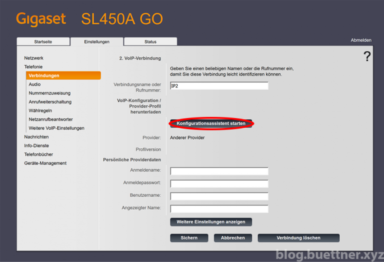Show Weitere Einstellungen anzeigen
The height and width of the screenshot is (262, 384).
click(x=211, y=222)
